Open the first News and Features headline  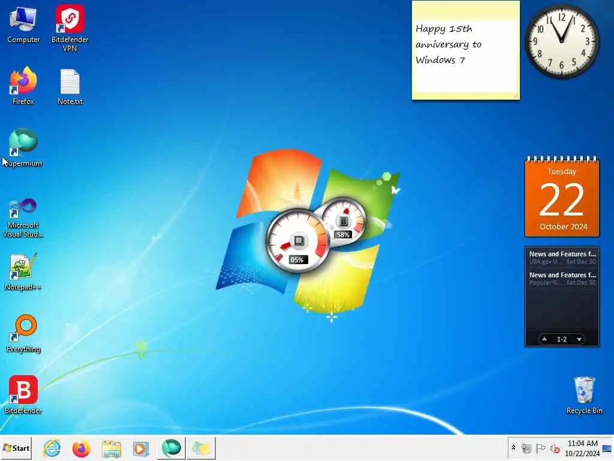click(562, 258)
